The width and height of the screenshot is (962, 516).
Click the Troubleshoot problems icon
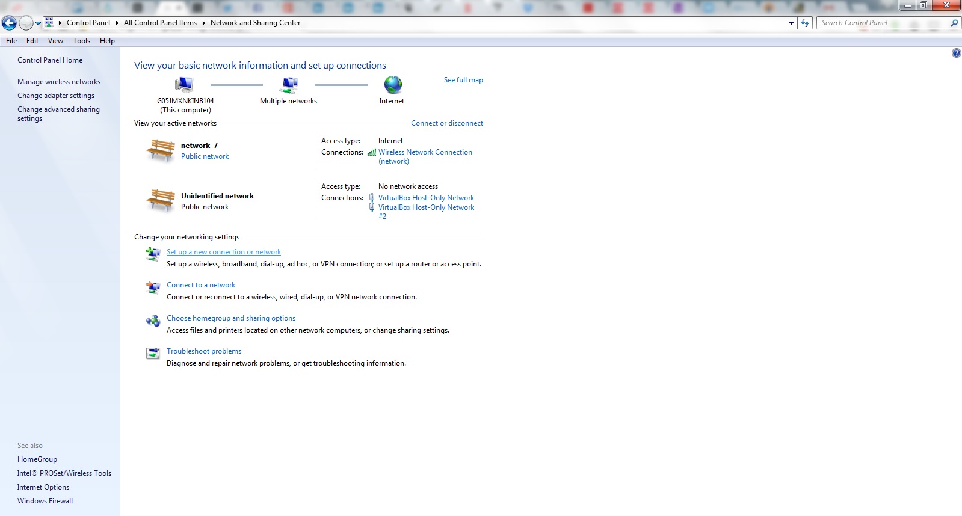[153, 353]
